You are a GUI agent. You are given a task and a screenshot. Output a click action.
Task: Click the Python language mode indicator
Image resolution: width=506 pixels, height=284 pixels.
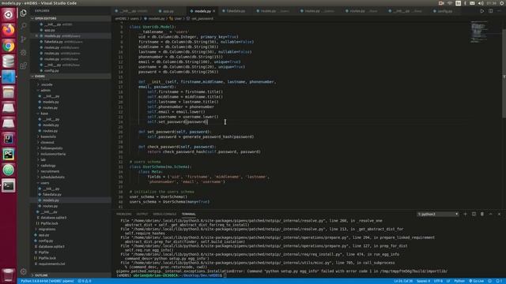pos(459,281)
